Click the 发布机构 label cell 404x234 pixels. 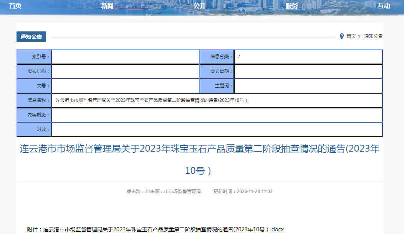(x=34, y=71)
